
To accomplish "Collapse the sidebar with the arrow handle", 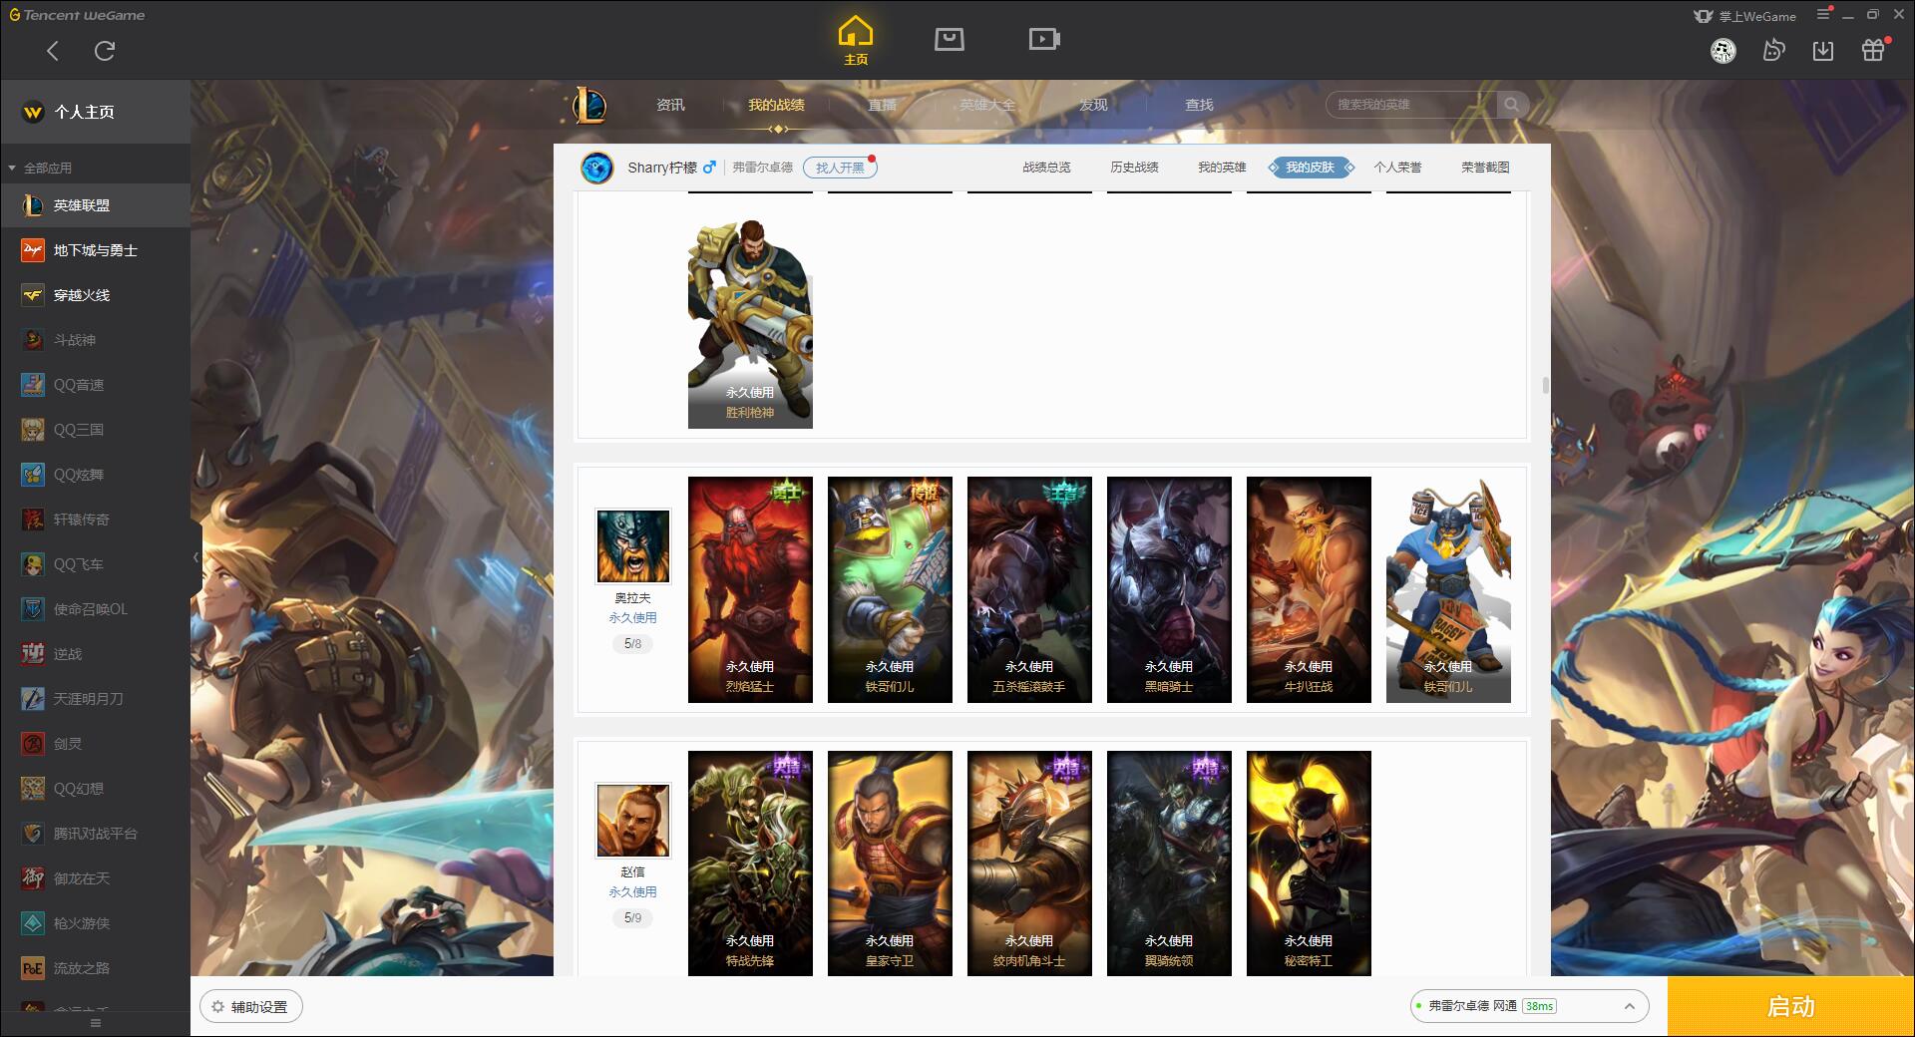I will click(195, 557).
